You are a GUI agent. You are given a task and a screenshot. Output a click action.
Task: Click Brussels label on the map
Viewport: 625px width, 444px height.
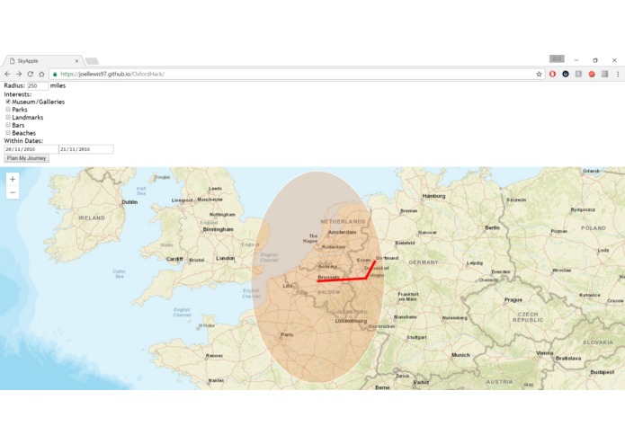point(328,277)
